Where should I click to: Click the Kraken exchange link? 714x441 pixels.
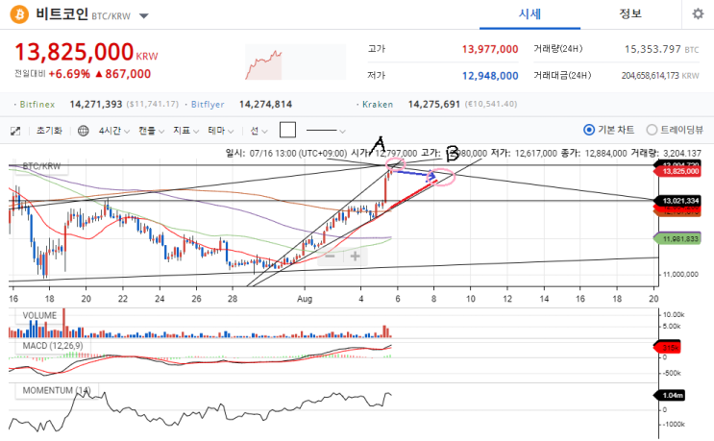pos(378,104)
